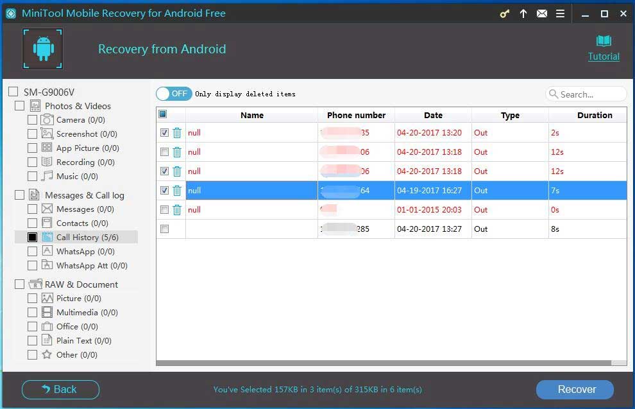The height and width of the screenshot is (409, 635).
Task: Click the trash icon in 13:20 row
Action: pos(177,132)
